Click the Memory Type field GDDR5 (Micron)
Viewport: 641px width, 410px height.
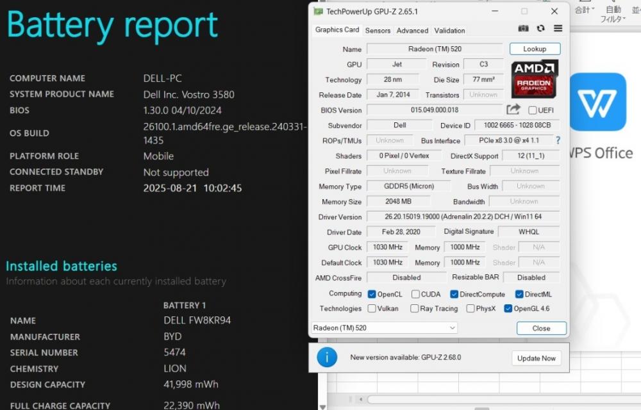pyautogui.click(x=409, y=186)
